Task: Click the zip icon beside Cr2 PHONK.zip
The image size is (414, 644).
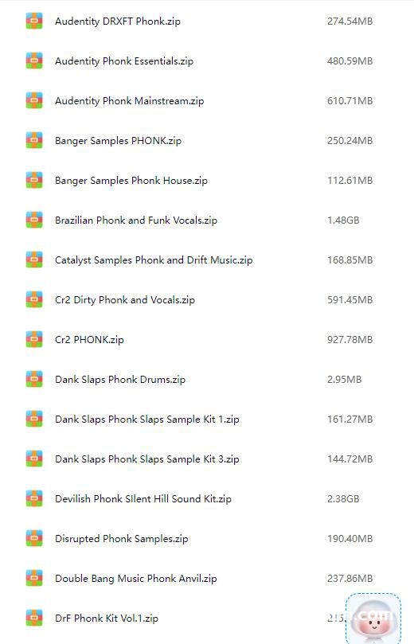Action: [x=34, y=340]
